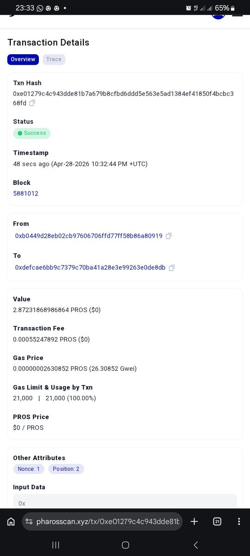Copy the transaction hash

tap(32, 103)
